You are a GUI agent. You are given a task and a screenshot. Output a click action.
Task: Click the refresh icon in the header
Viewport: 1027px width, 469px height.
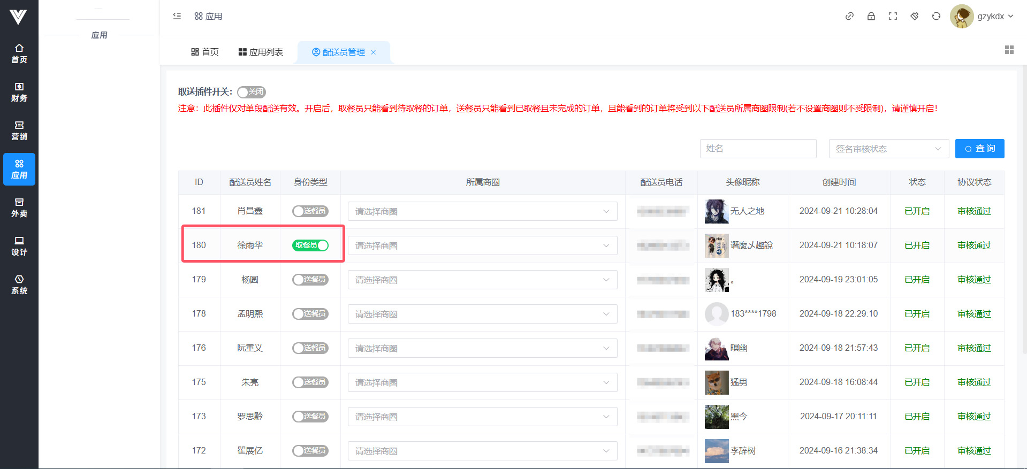point(936,16)
